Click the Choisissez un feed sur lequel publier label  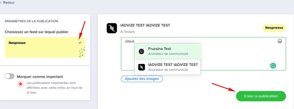click(36, 32)
